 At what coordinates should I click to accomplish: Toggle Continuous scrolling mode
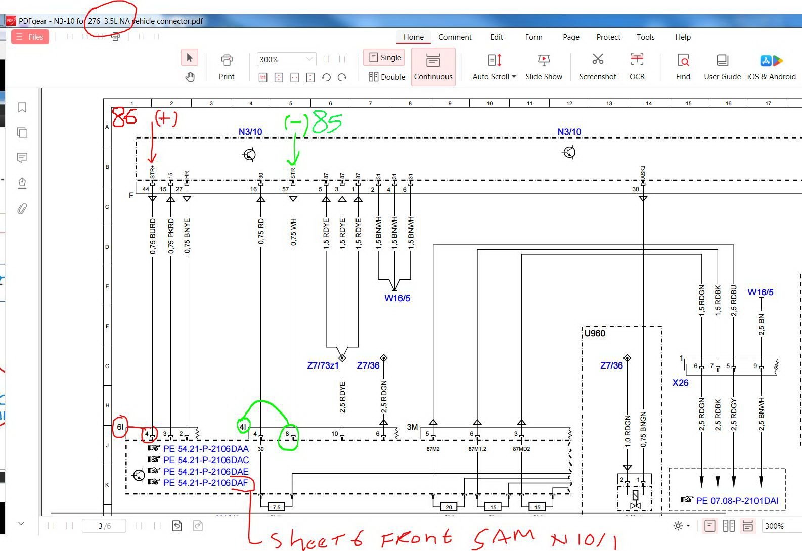click(x=433, y=66)
